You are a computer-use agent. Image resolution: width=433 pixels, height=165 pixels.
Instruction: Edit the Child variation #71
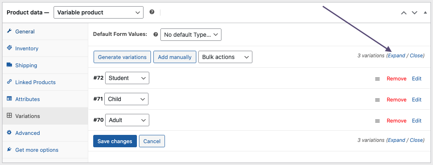pyautogui.click(x=417, y=99)
